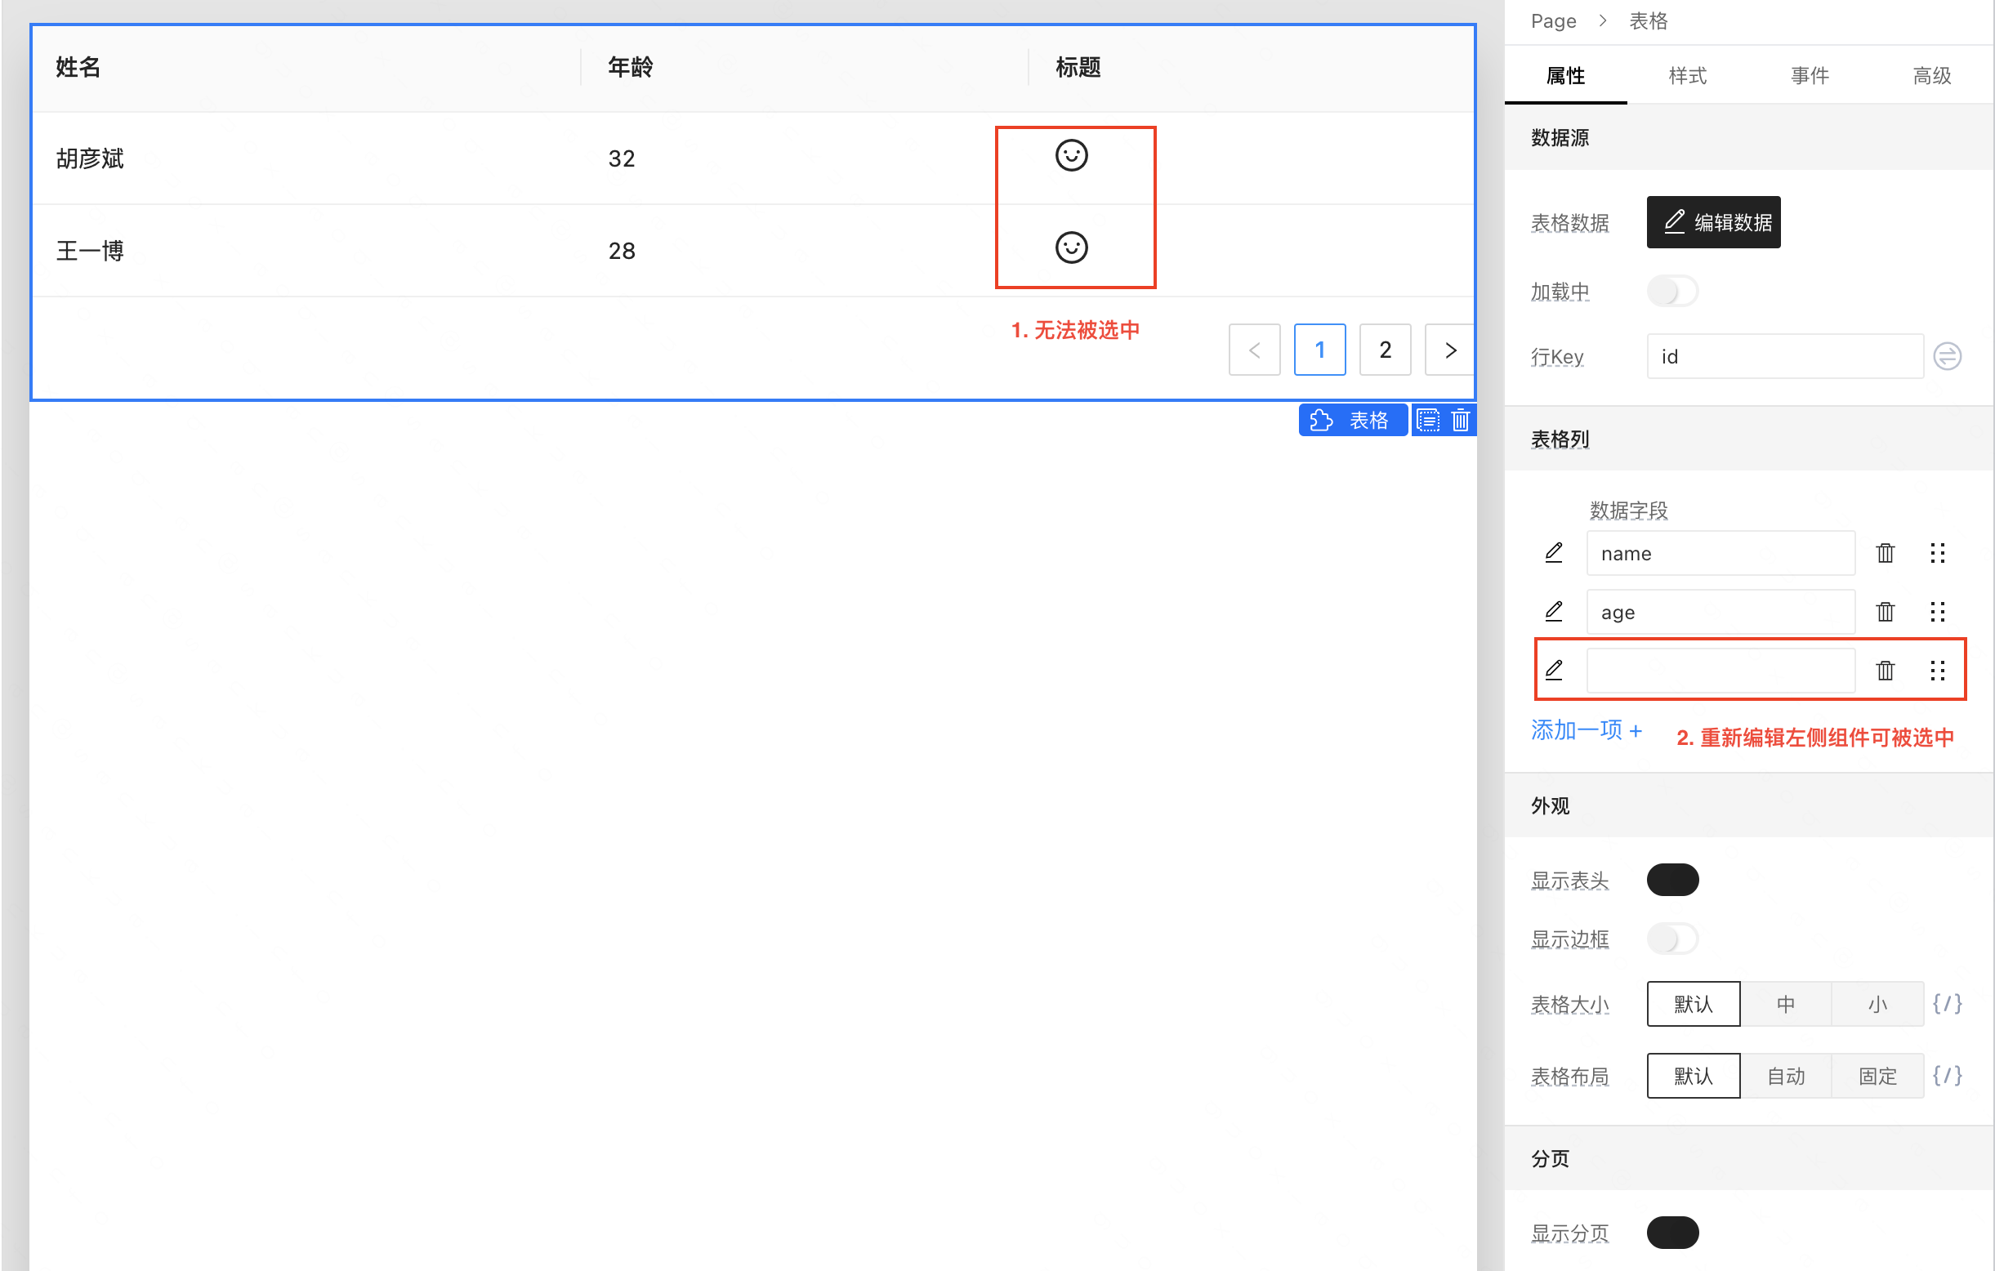Delete the 表格 component via trash icon
Viewport: 1995px width, 1271px height.
[1461, 419]
